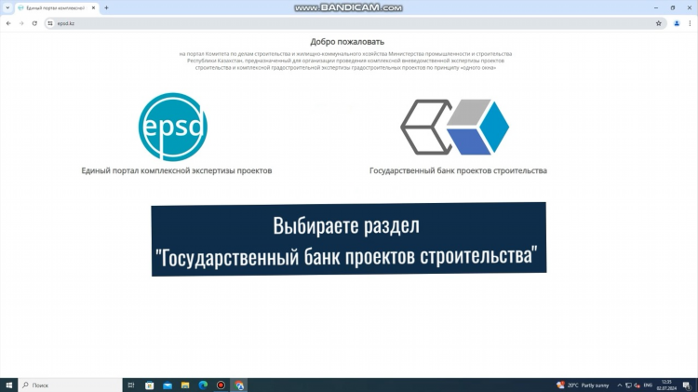The height and width of the screenshot is (392, 698).
Task: Bookmark this page with the star
Action: coord(658,23)
